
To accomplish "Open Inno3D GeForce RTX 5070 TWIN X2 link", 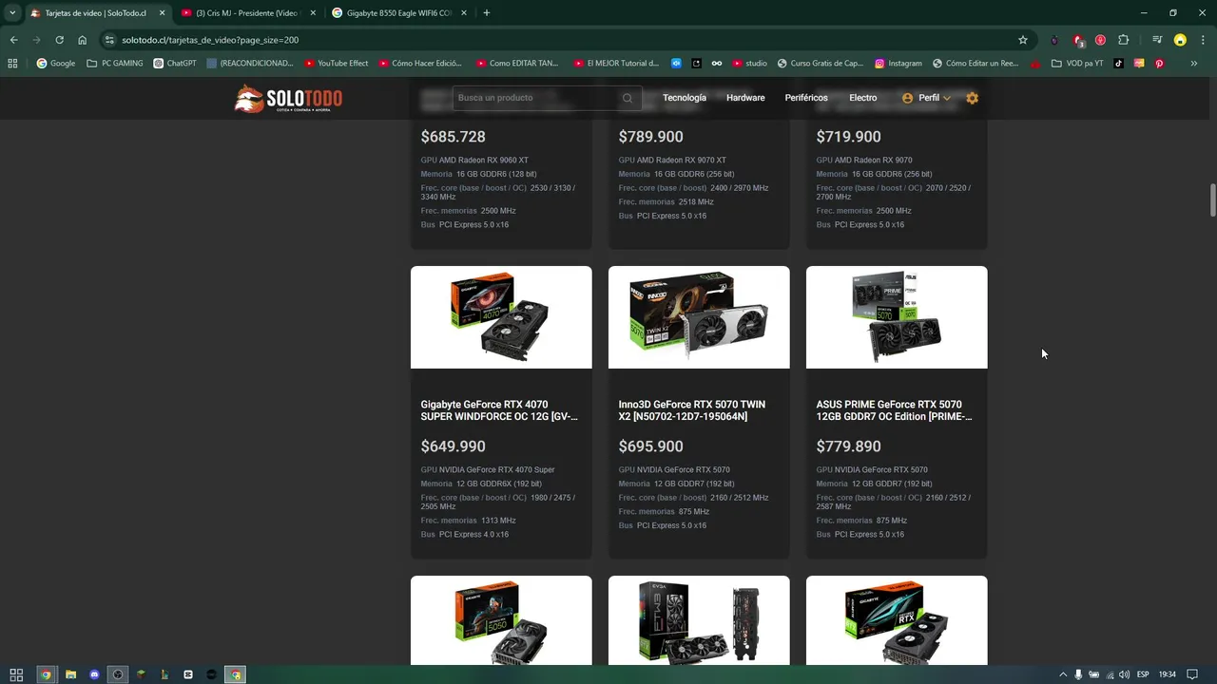I will (x=692, y=410).
